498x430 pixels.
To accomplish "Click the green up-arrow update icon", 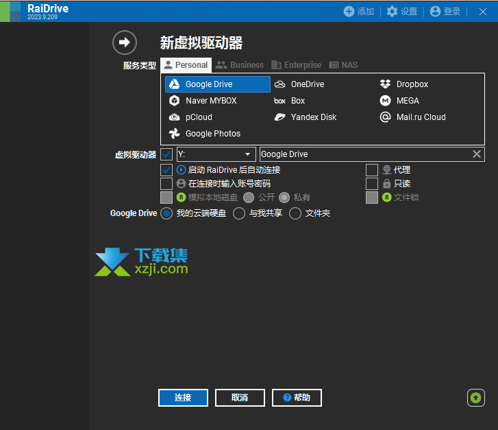I will coord(476,398).
